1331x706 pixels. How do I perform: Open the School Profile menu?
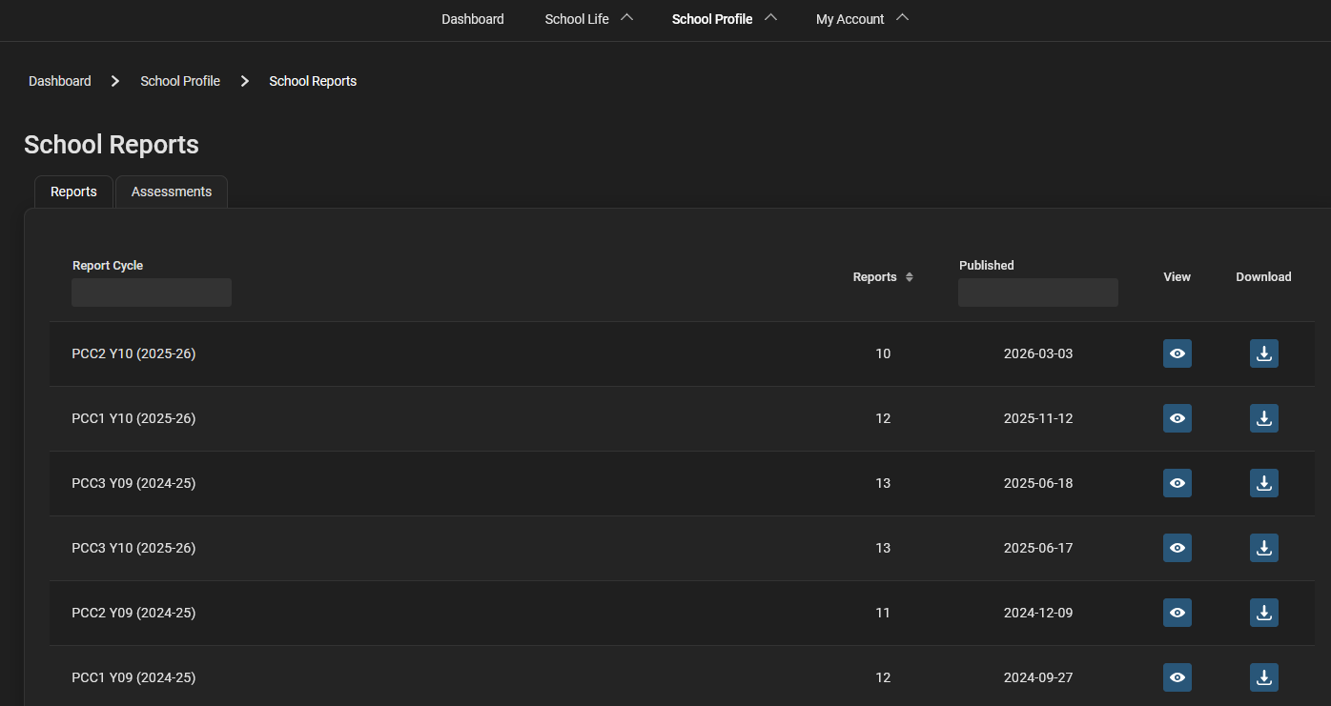click(x=712, y=19)
